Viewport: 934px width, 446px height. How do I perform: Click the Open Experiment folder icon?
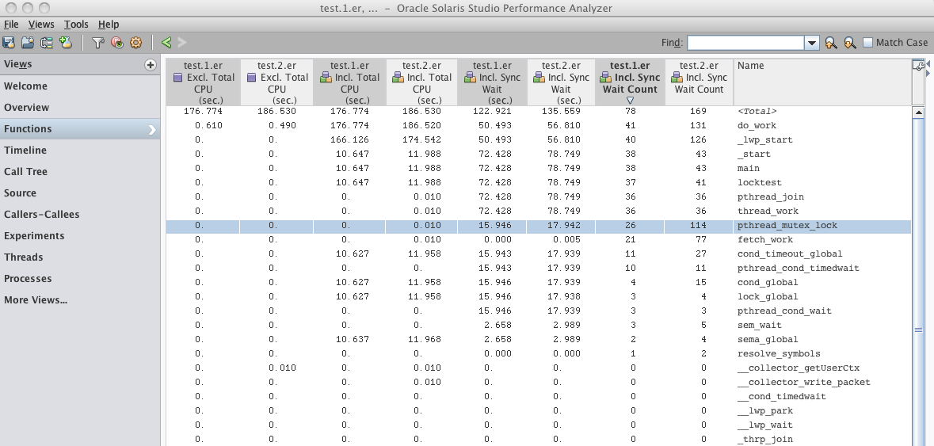28,42
